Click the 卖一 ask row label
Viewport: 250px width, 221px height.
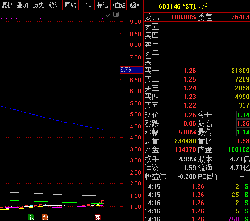pyautogui.click(x=151, y=62)
